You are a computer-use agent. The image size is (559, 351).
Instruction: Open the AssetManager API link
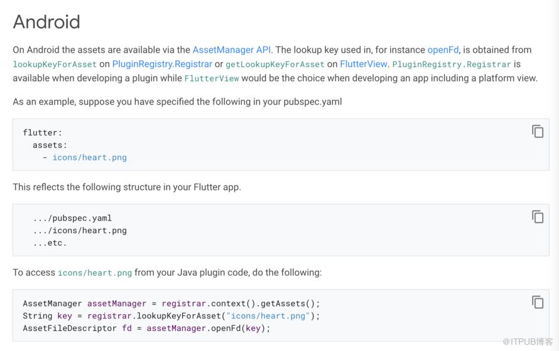(232, 50)
